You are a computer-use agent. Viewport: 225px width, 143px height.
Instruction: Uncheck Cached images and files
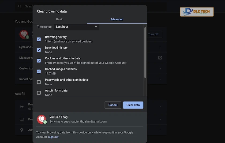pyautogui.click(x=39, y=71)
